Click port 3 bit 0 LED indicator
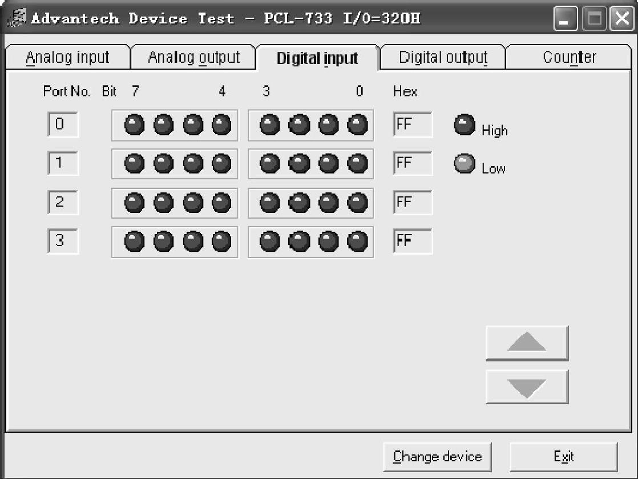The image size is (638, 479). pyautogui.click(x=358, y=241)
